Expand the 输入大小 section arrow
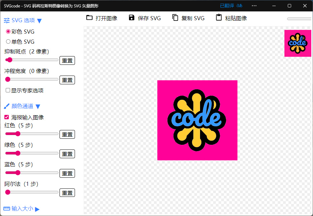This screenshot has width=313, height=216. tap(37, 209)
